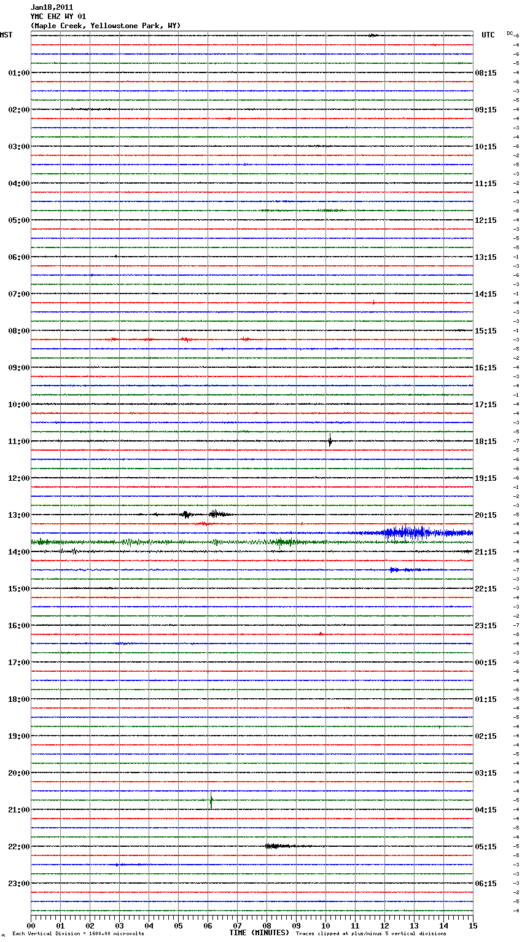Select the 07:00 MST row label
522x942 pixels.
[19, 294]
